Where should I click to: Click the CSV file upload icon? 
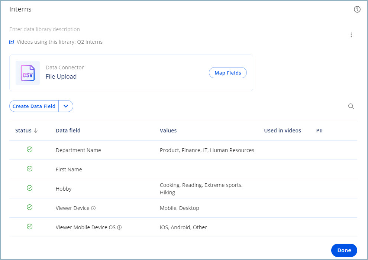[x=28, y=73]
